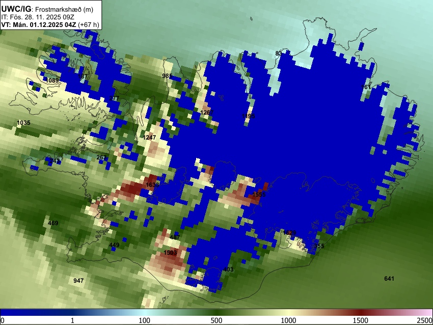
Task: Click the 1500 label on the color scale
Action: point(361,320)
